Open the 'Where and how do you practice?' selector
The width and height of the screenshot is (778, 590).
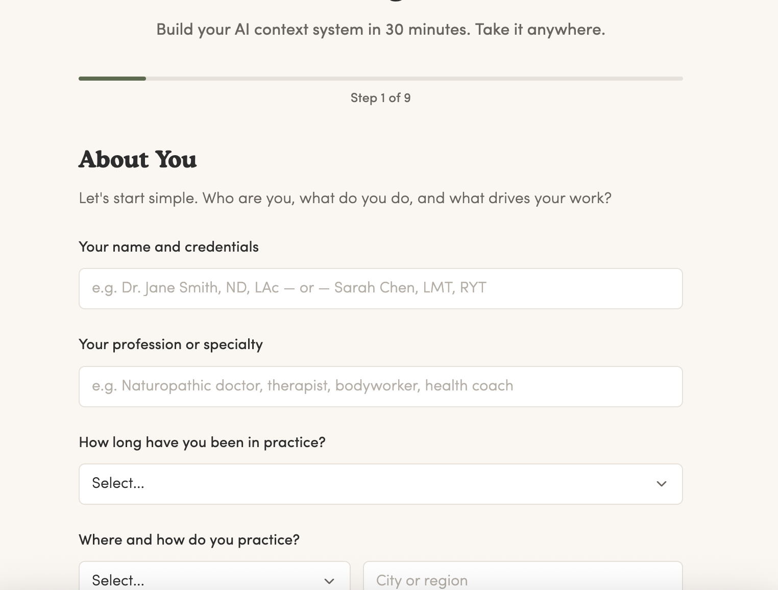click(x=214, y=579)
